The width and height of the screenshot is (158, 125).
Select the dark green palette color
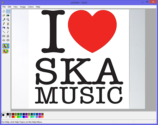(18, 114)
